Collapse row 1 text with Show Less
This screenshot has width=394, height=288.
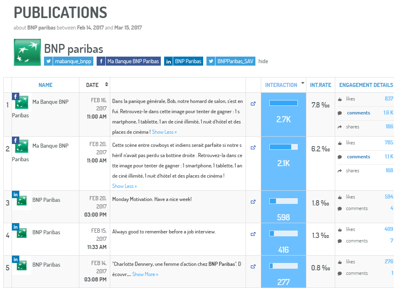click(164, 132)
